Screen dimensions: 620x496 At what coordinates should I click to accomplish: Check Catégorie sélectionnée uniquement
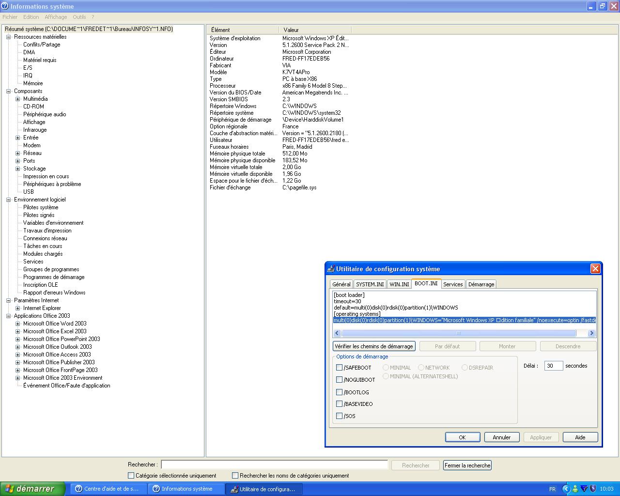pyautogui.click(x=131, y=476)
